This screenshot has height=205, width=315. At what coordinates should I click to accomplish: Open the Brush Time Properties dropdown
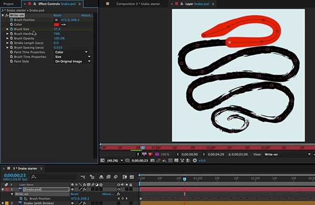tap(73, 57)
